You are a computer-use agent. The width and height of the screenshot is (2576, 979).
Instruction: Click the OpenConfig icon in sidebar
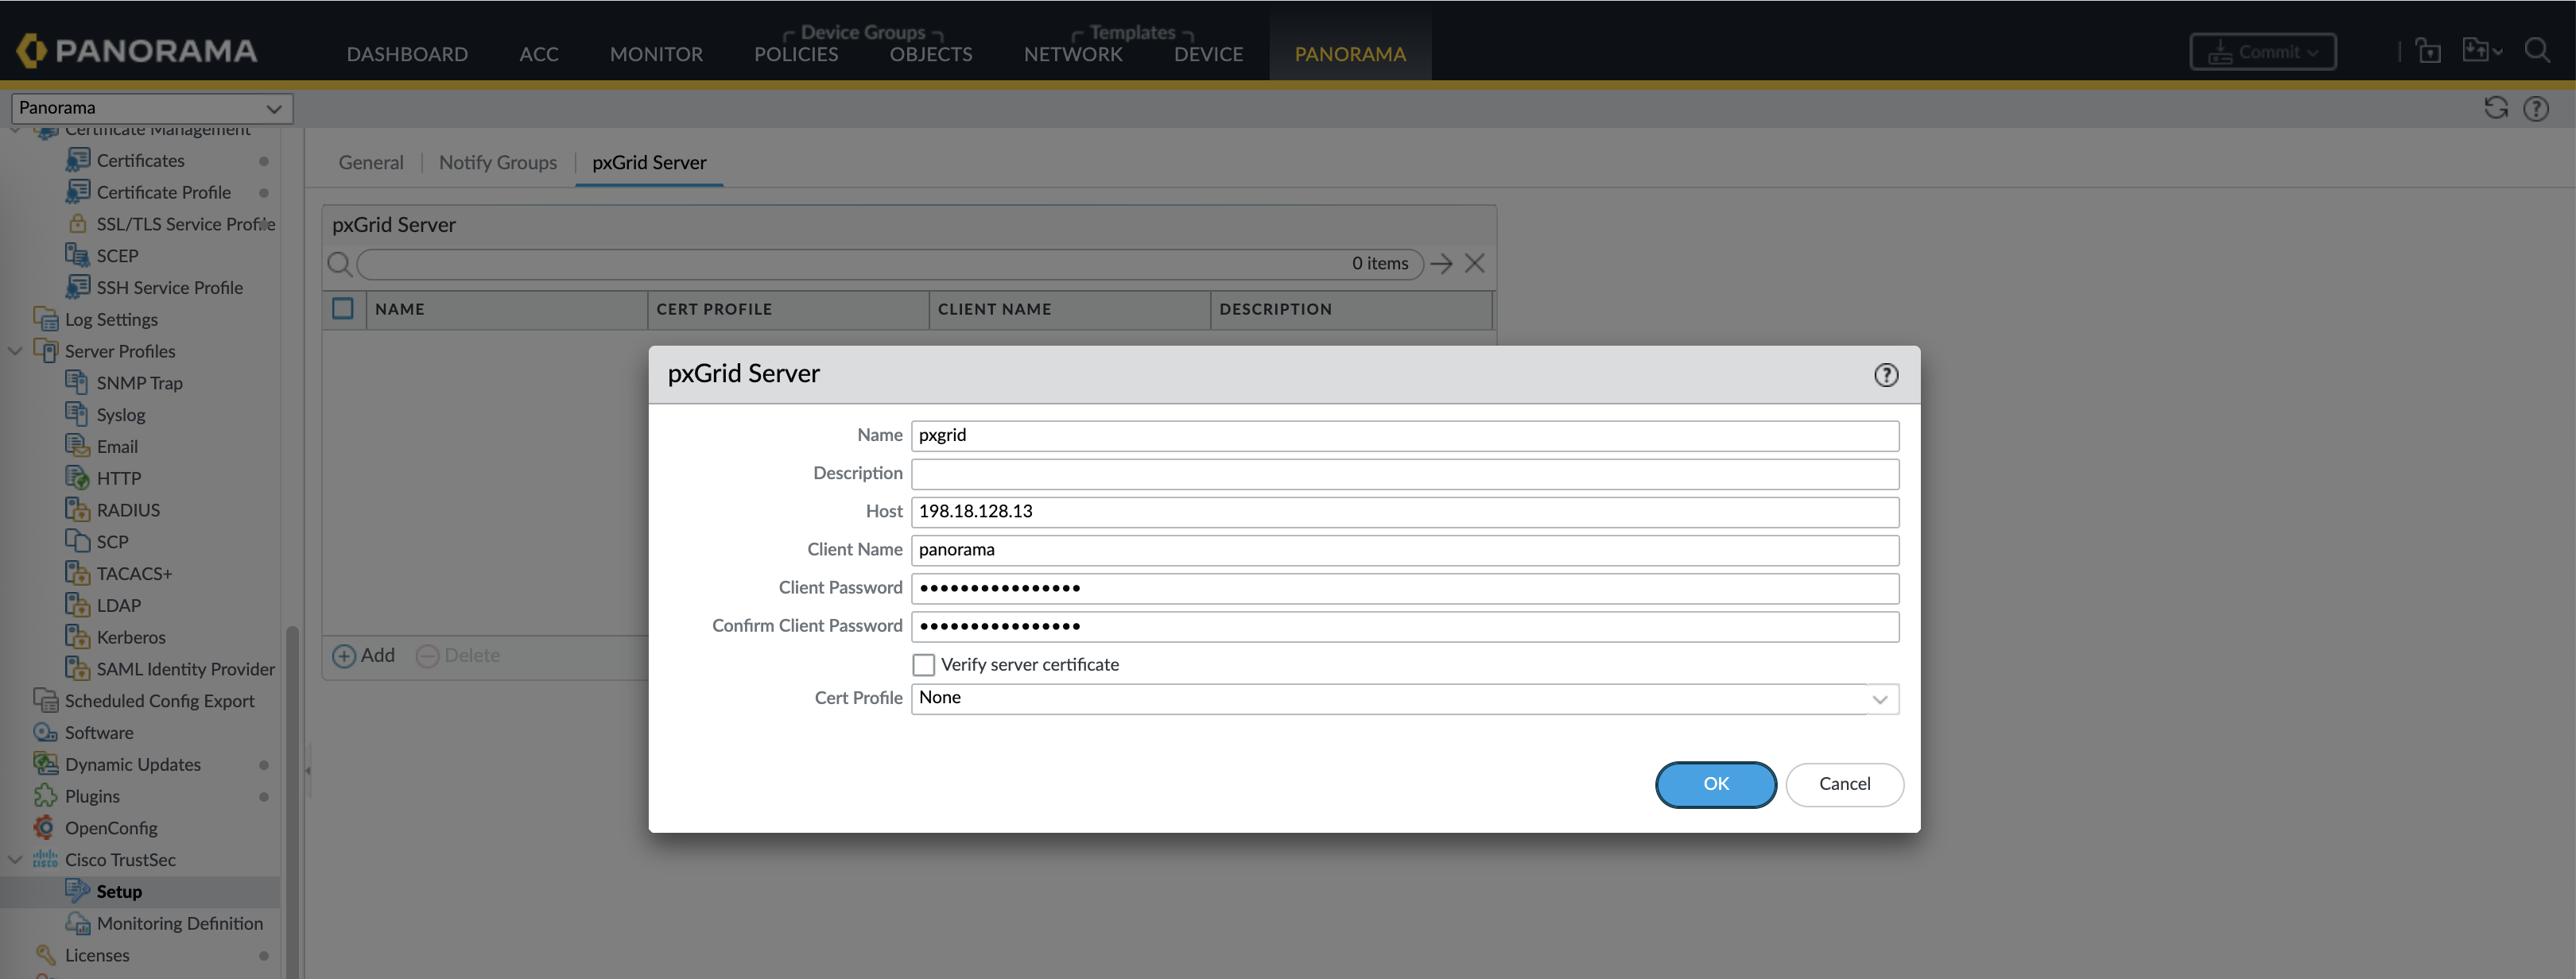(x=45, y=827)
